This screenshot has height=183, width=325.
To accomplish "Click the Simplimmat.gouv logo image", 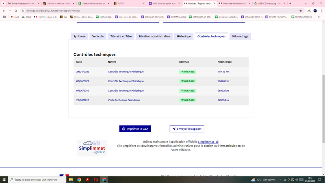I will pos(92,148).
